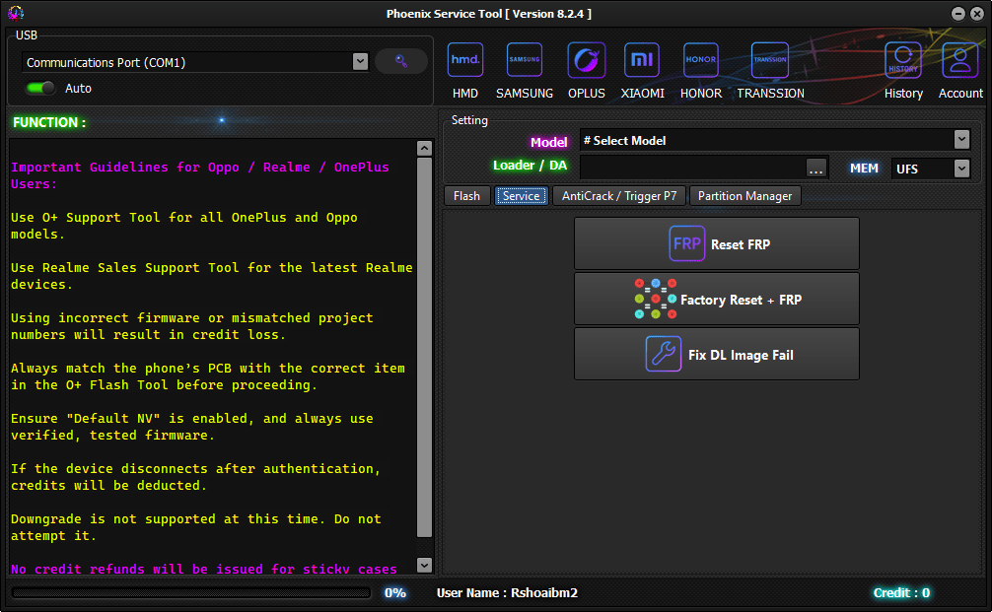Click the Fix DL Image Fail button

pos(717,354)
